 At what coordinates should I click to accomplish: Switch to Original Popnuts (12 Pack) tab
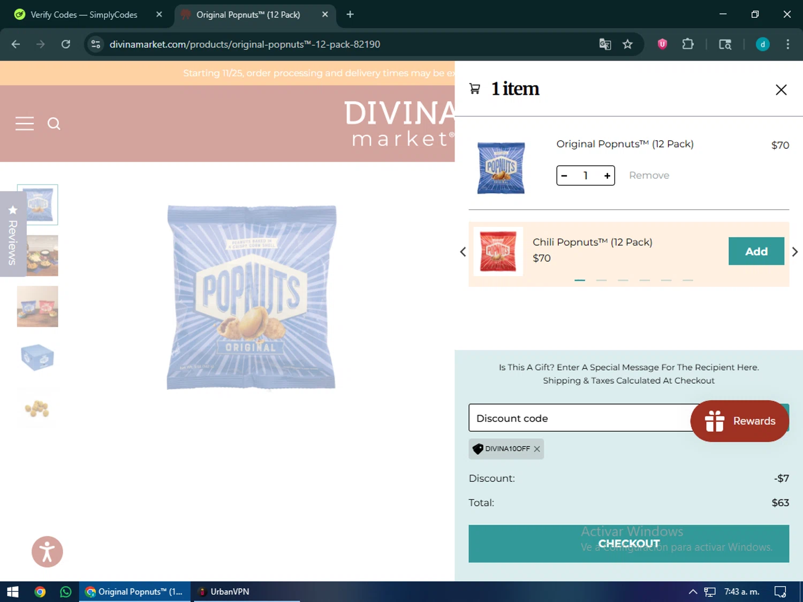(x=248, y=14)
